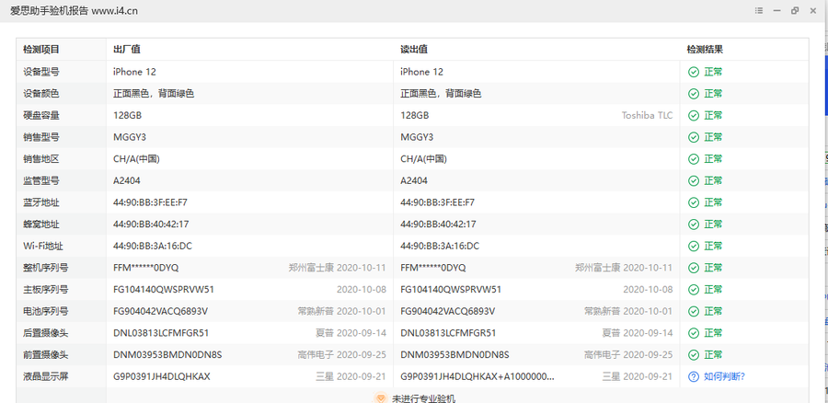828x403 pixels.
Task: Click the Toshiba TLC storage note
Action: [x=647, y=115]
